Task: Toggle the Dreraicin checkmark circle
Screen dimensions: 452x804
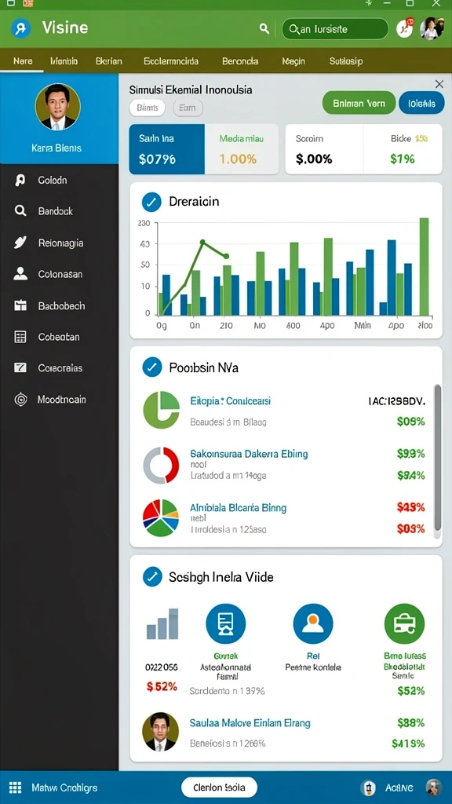Action: click(x=151, y=202)
